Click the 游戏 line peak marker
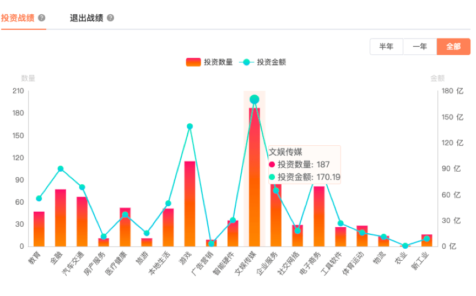Image resolution: width=476 pixels, height=296 pixels. point(190,127)
